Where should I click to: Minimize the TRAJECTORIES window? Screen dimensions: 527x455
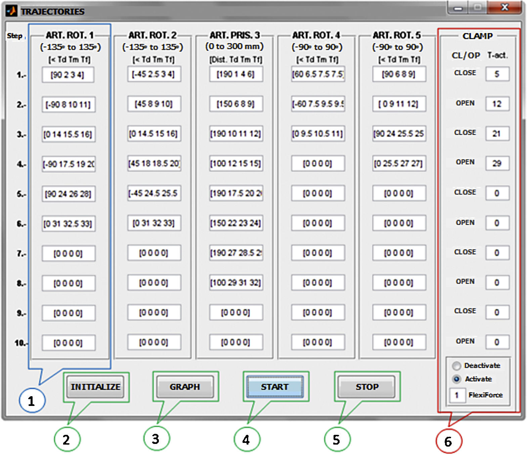coord(458,8)
